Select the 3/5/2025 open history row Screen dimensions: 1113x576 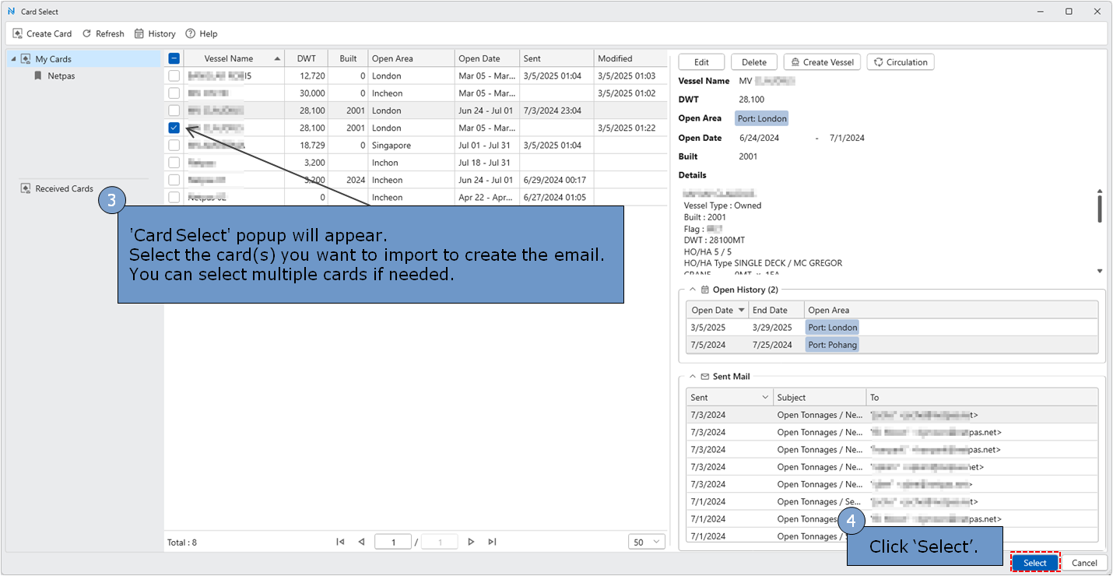pos(892,328)
